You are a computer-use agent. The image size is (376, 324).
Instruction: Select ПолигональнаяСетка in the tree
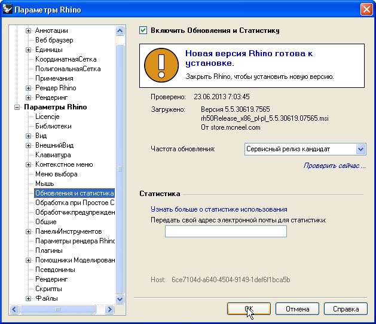(68, 69)
